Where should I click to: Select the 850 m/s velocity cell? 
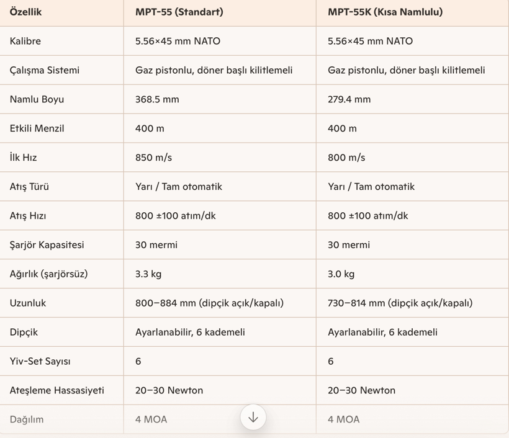pos(154,158)
